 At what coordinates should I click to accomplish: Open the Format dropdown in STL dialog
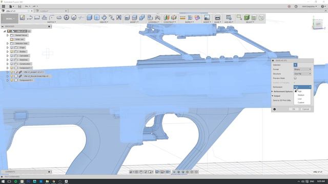tap(302, 70)
